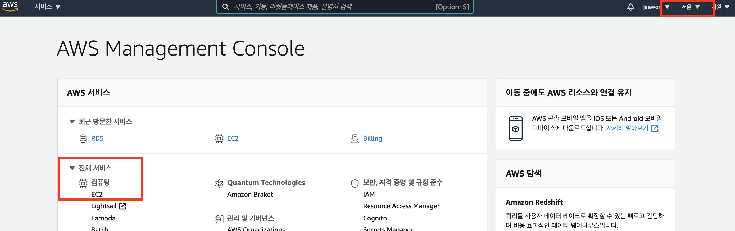Open the Secrets Manager link
Image resolution: width=735 pixels, height=231 pixels.
[x=388, y=229]
